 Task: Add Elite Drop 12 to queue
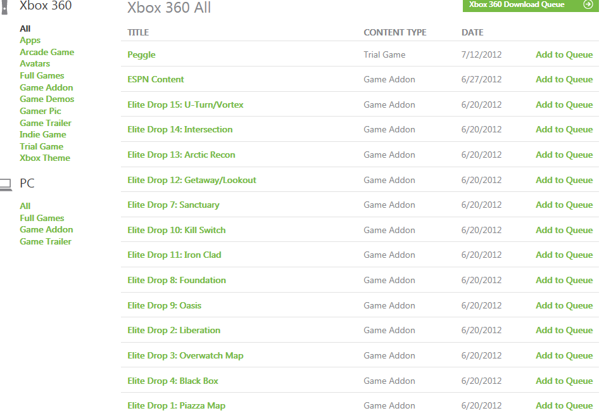click(x=564, y=180)
